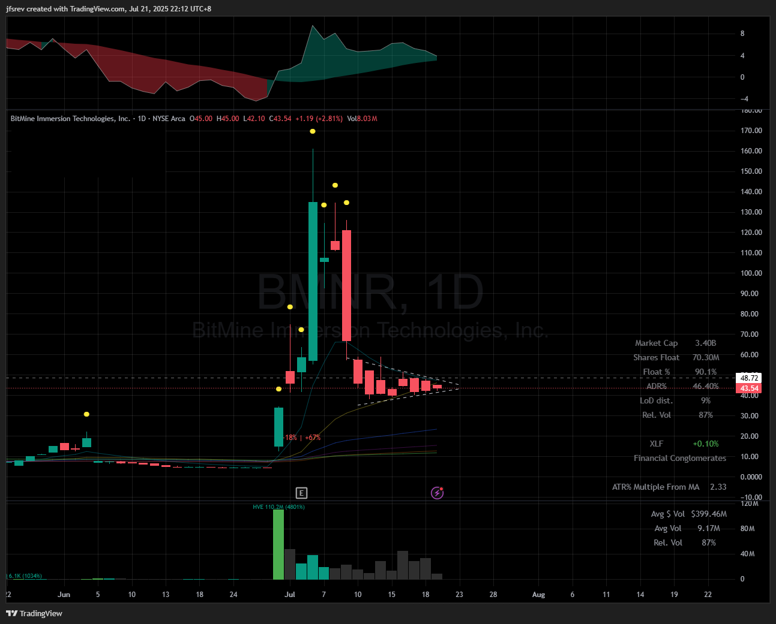776x624 pixels.
Task: Click the Financial Conglomerates industry label
Action: [x=680, y=459]
